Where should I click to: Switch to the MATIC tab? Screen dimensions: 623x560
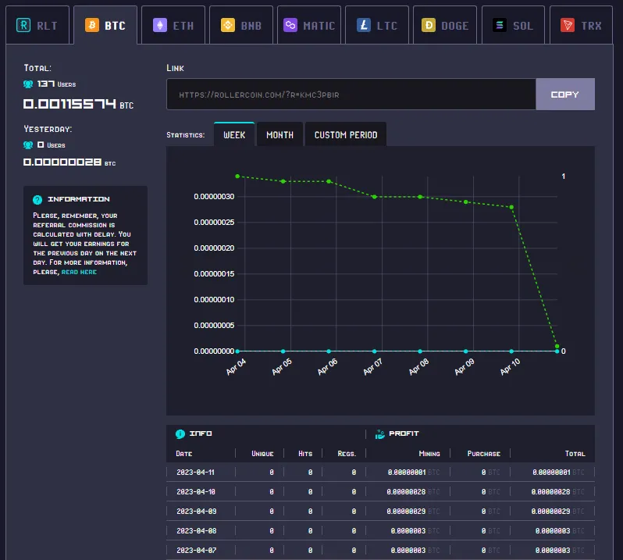[309, 25]
